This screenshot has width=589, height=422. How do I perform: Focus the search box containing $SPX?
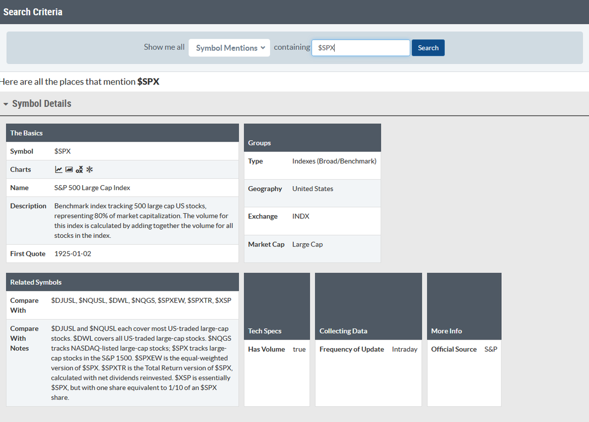361,47
